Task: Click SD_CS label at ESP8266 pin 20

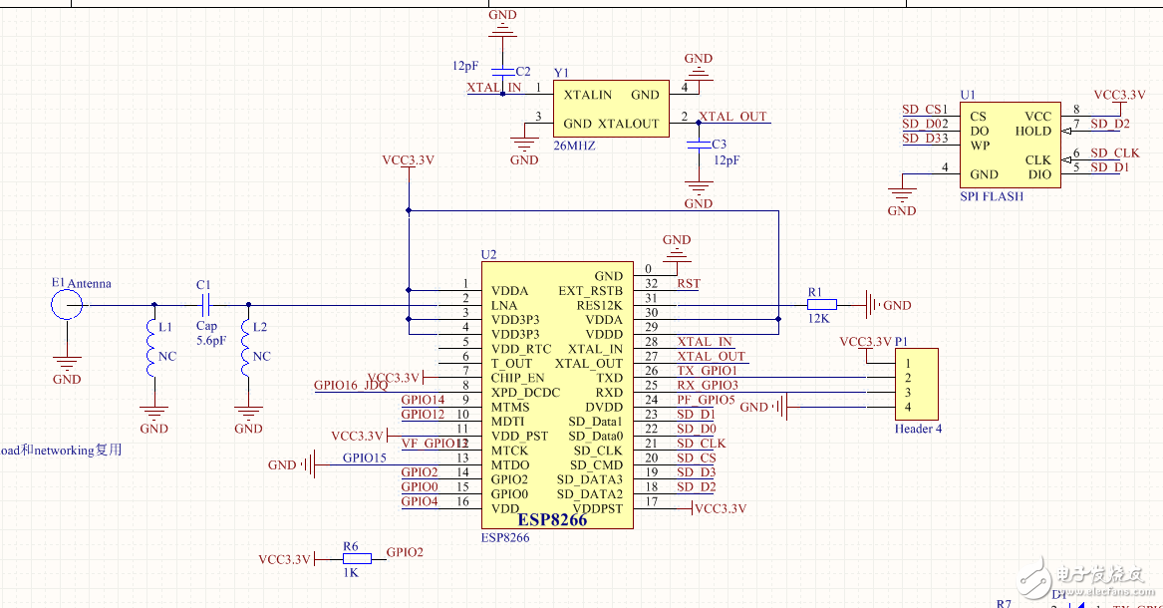Action: tap(697, 458)
